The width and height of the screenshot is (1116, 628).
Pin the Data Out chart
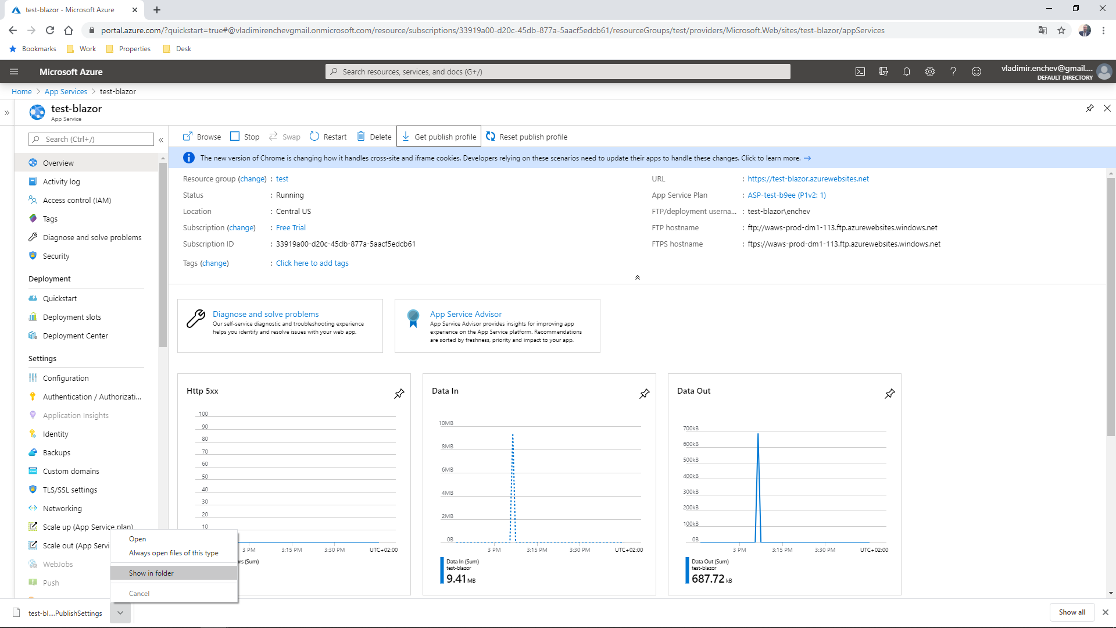pos(890,394)
